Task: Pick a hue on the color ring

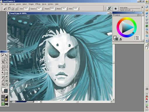Action: tap(127, 18)
